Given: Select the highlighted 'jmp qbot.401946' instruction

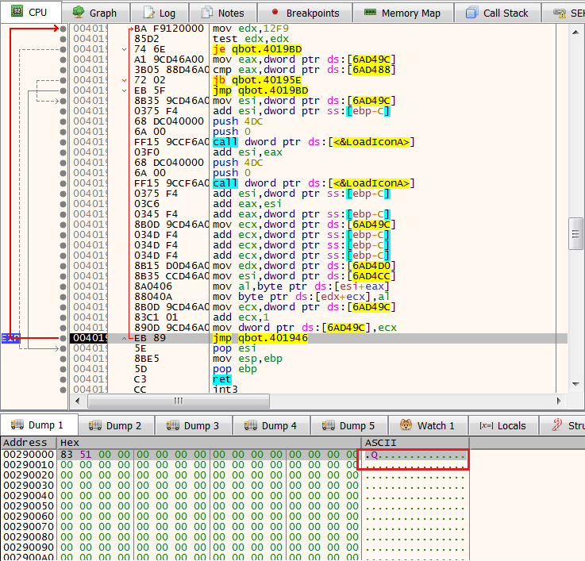Looking at the screenshot, I should pos(260,338).
